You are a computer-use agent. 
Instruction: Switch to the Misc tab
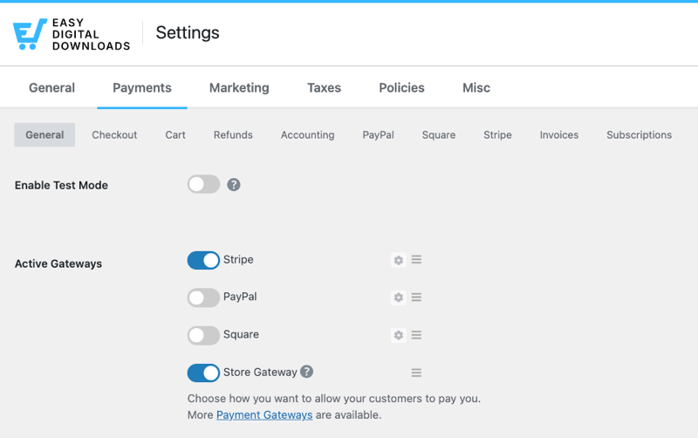click(476, 88)
